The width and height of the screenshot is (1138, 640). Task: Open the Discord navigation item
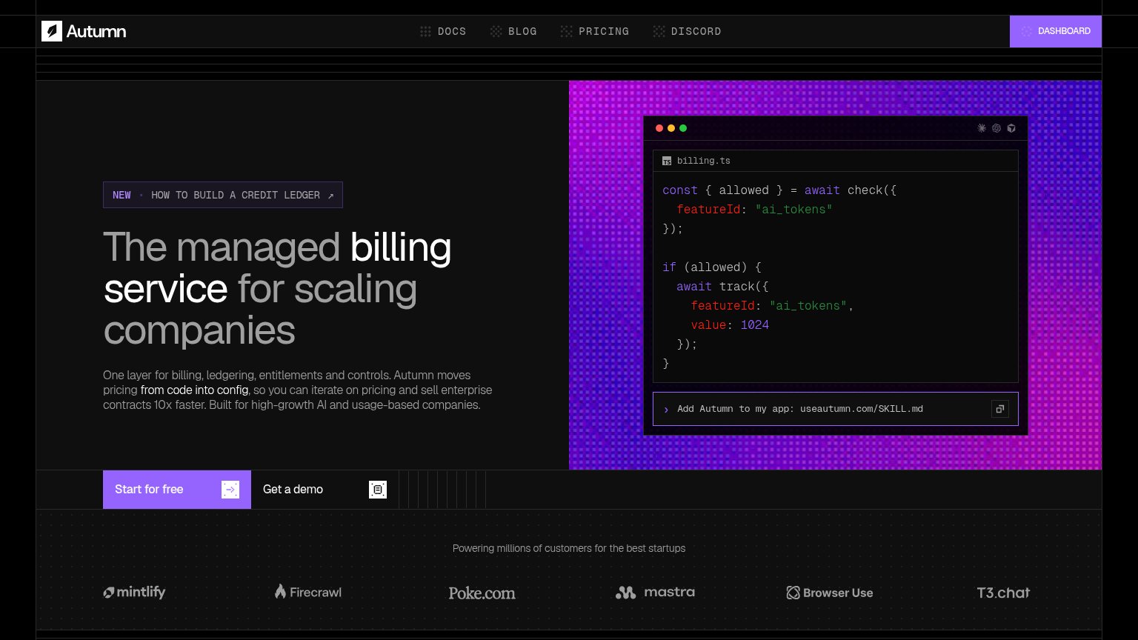click(x=687, y=31)
